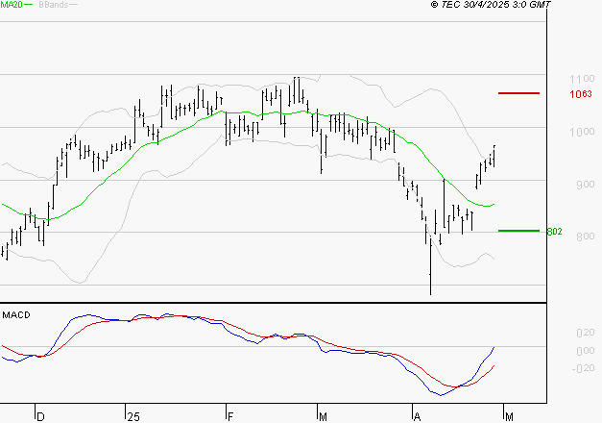The height and width of the screenshot is (423, 602).
Task: Click the F month marker on time axis
Action: (230, 417)
